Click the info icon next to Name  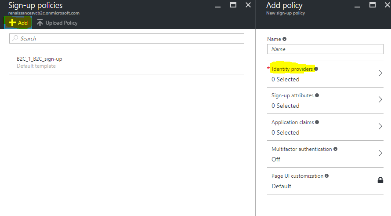284,39
